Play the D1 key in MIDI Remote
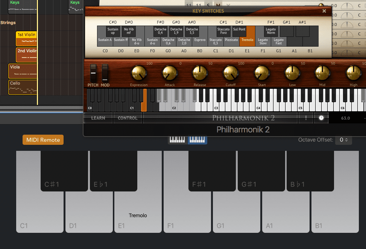Viewport: 366px width, 249px height. click(89, 213)
